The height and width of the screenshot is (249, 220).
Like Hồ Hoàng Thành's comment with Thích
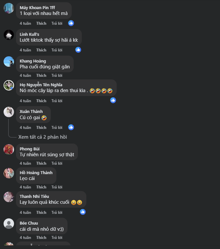click(41, 187)
